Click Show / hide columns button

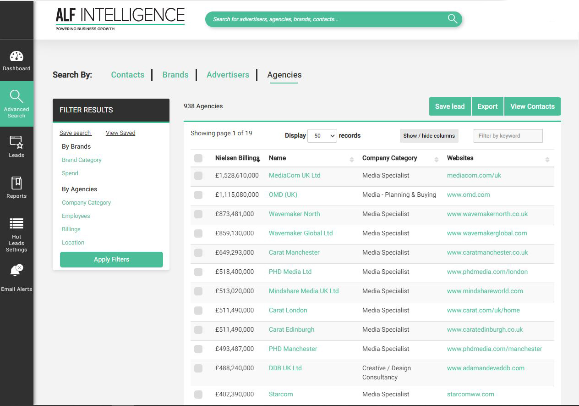click(x=429, y=136)
